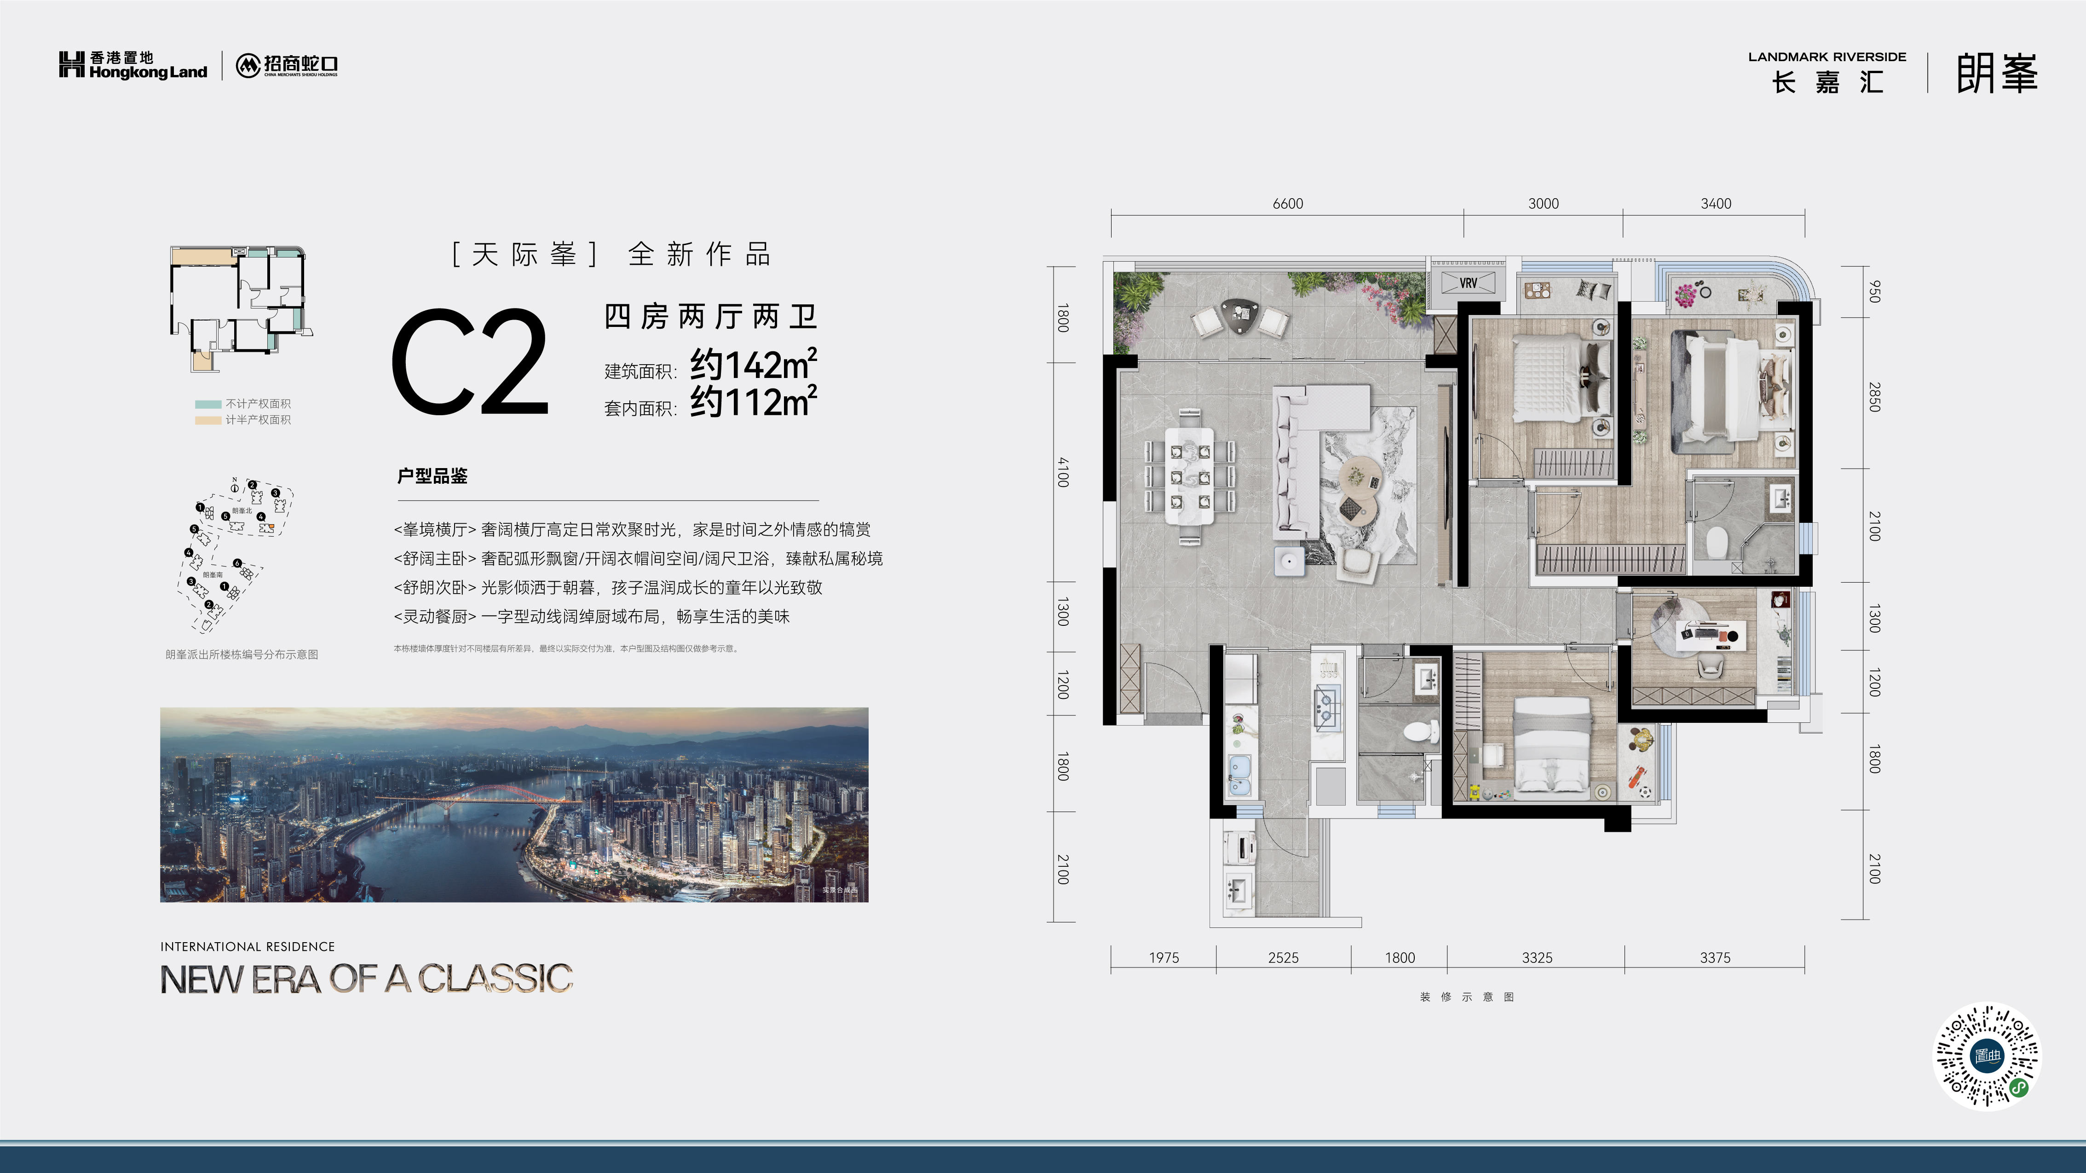Click the 3400 top dimension label

click(1716, 204)
